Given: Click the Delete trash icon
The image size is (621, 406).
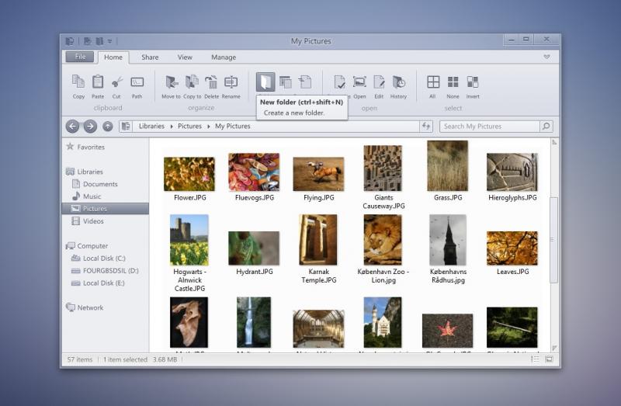Looking at the screenshot, I should [x=211, y=82].
